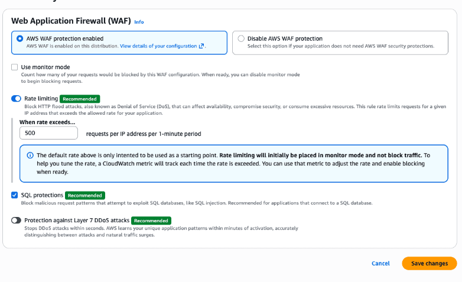
Task: Click the rate limit input showing 500
Action: [x=48, y=133]
